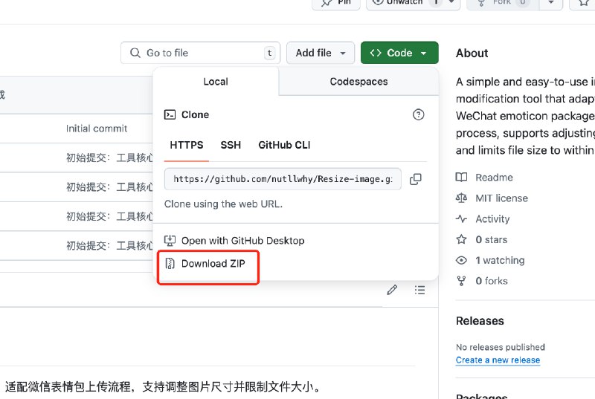Open the README outline list icon
This screenshot has width=595, height=399.
(x=419, y=290)
